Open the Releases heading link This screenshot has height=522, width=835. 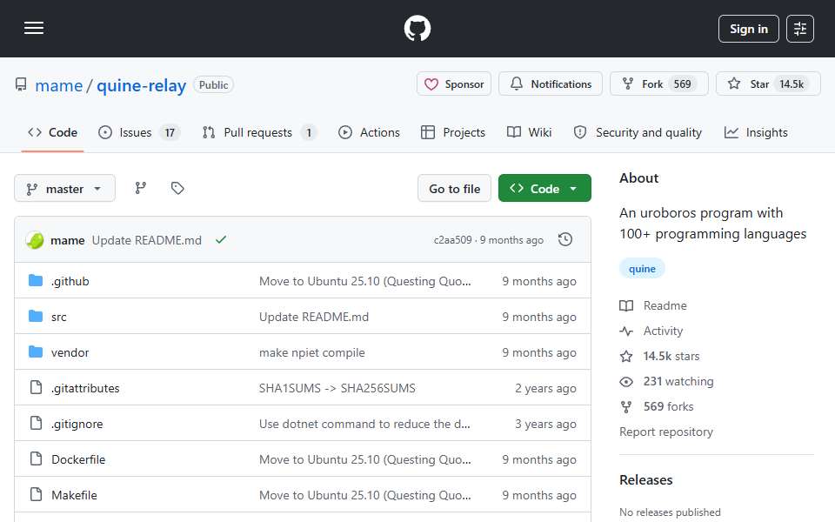pos(645,480)
